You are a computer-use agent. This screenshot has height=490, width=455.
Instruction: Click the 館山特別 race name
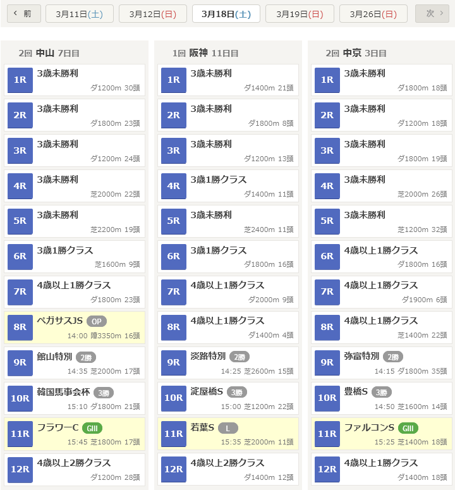(x=54, y=356)
